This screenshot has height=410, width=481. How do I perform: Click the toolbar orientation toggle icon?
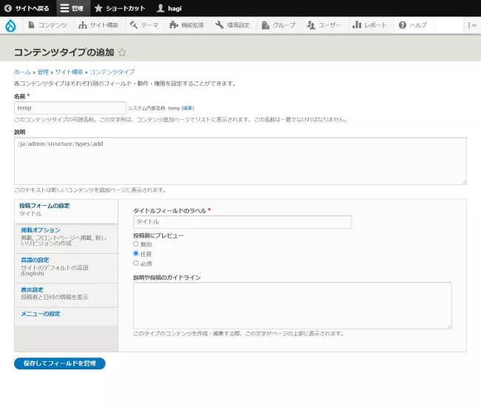point(472,25)
